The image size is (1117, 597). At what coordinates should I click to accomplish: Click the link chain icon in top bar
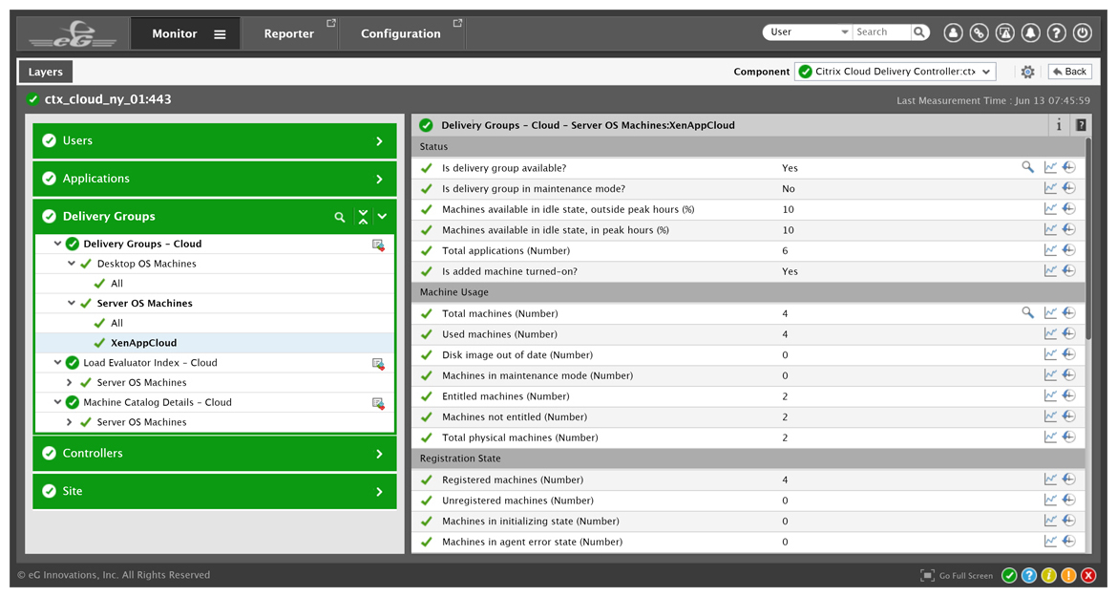pos(979,32)
